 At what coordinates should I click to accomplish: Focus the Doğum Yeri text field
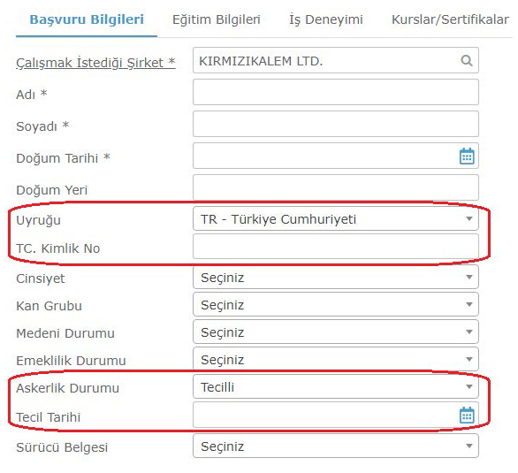point(336,187)
